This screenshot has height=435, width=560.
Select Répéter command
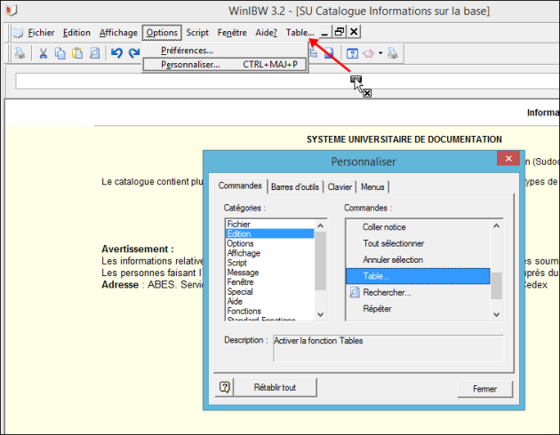[x=418, y=309]
